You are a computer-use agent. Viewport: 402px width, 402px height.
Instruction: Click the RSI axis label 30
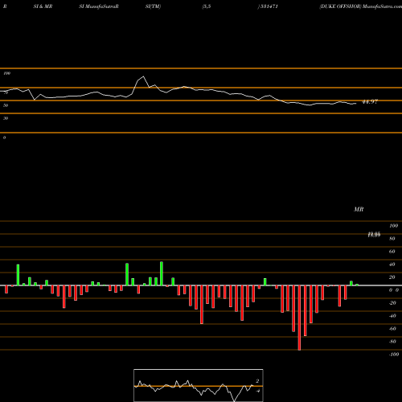[6, 118]
